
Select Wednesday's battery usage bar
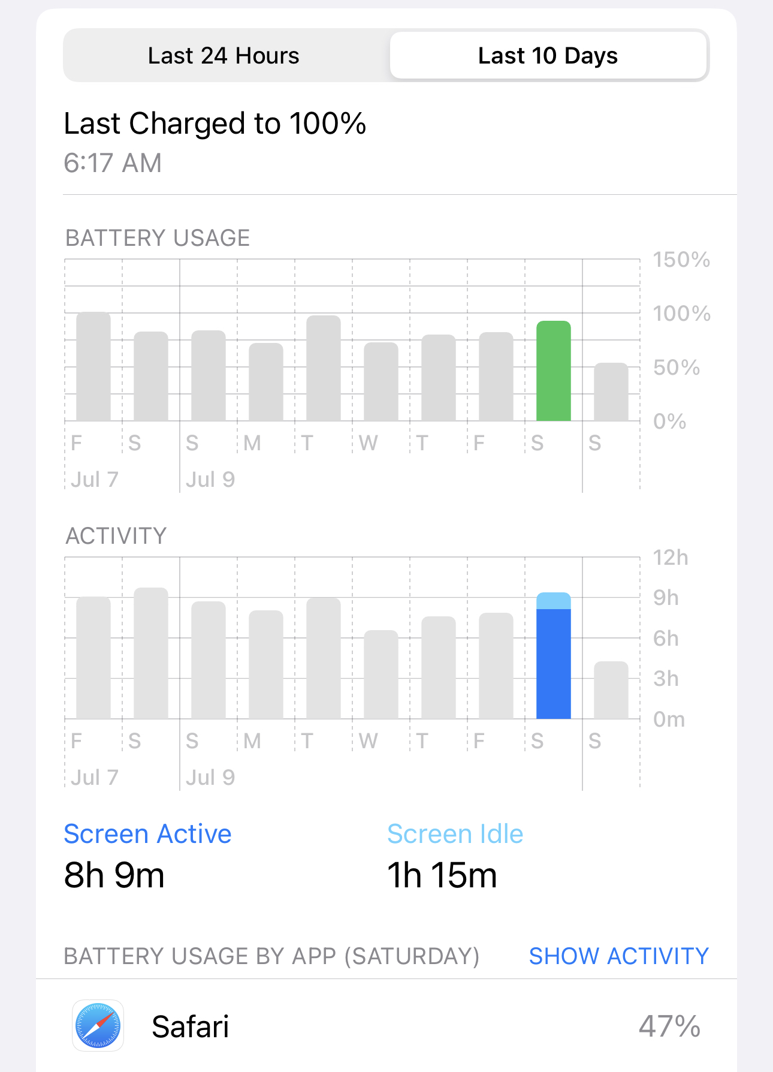tap(381, 381)
